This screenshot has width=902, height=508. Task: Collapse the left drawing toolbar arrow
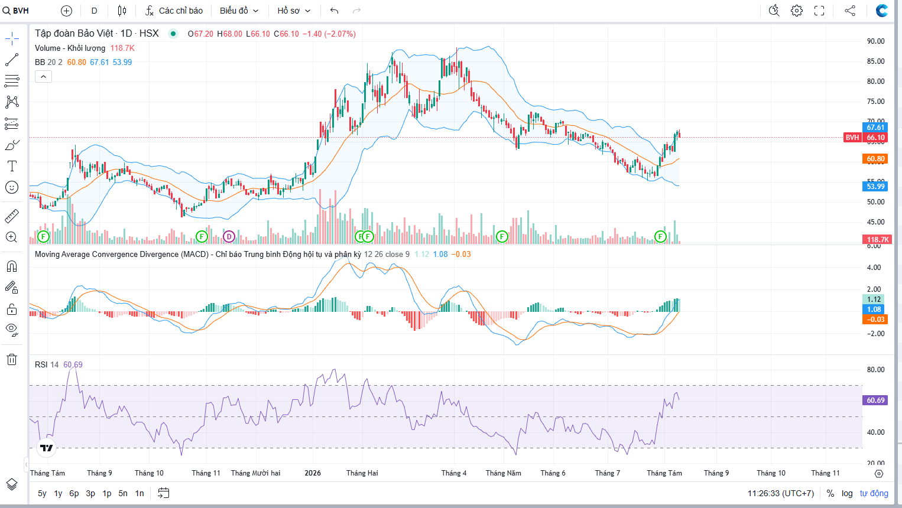(x=26, y=464)
